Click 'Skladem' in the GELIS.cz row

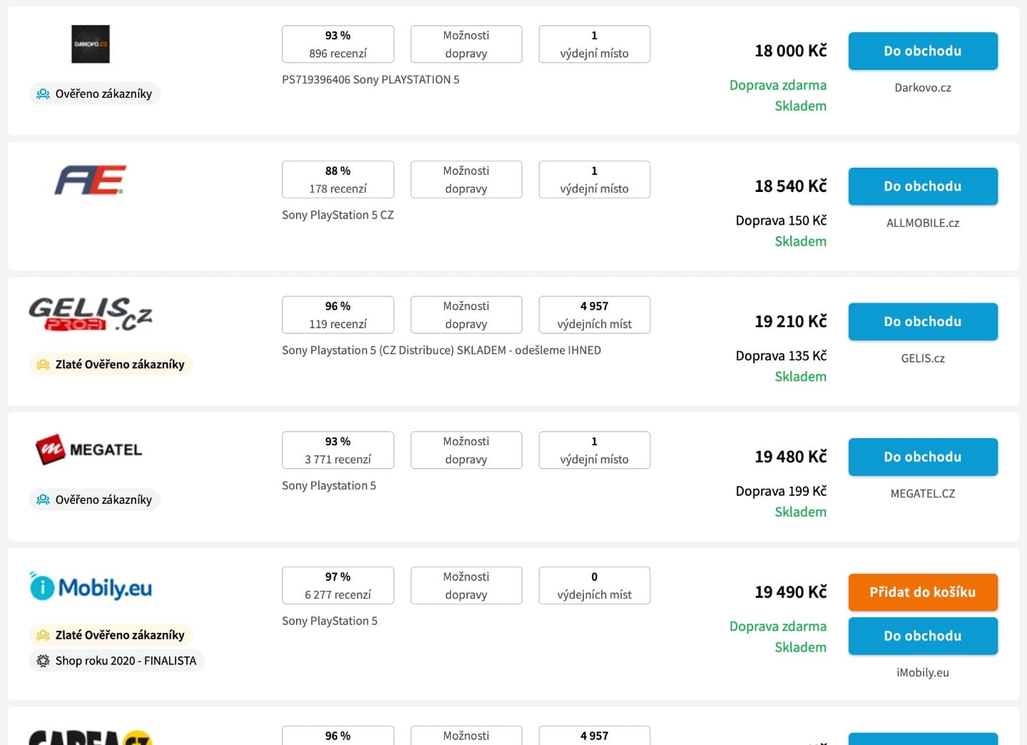(801, 376)
